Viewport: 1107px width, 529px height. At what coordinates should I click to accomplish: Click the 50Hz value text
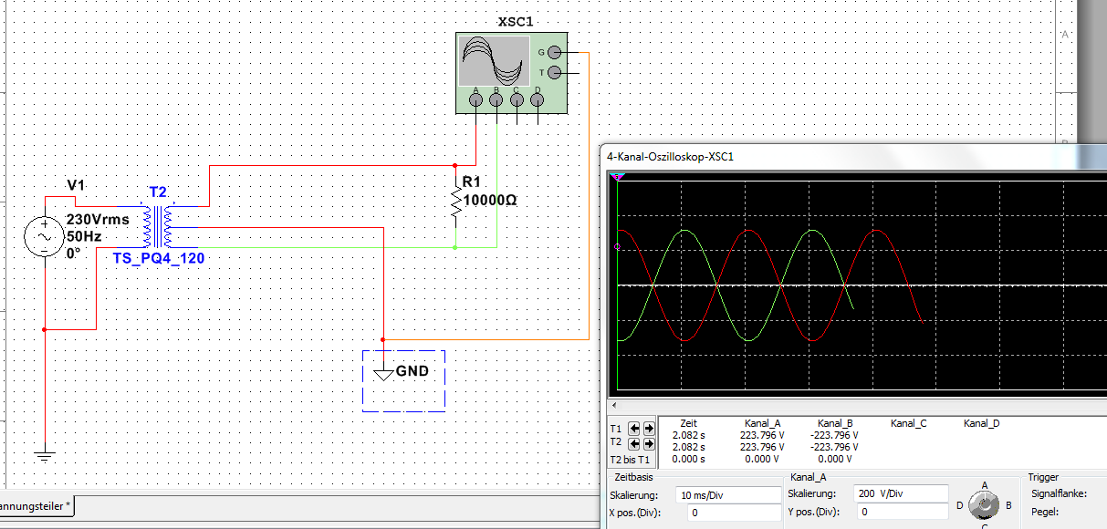[x=84, y=236]
